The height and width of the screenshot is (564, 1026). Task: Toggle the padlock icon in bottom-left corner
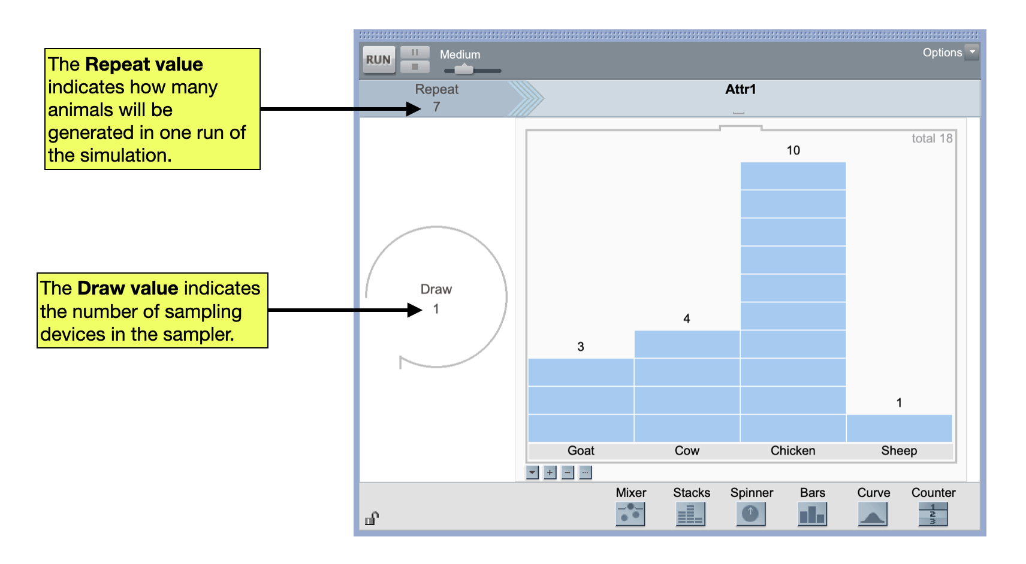click(x=372, y=518)
